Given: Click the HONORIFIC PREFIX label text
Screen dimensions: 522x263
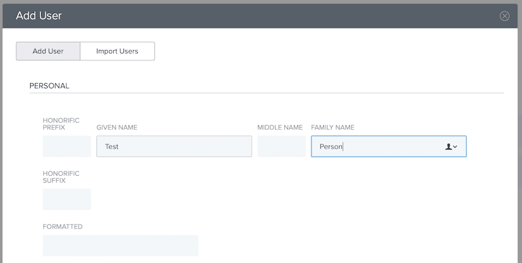Looking at the screenshot, I should (x=61, y=124).
